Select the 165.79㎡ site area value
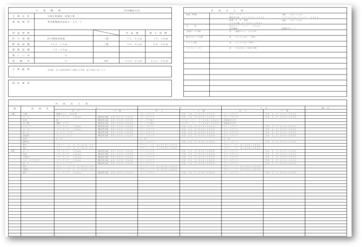This screenshot has width=362, height=247. [58, 44]
